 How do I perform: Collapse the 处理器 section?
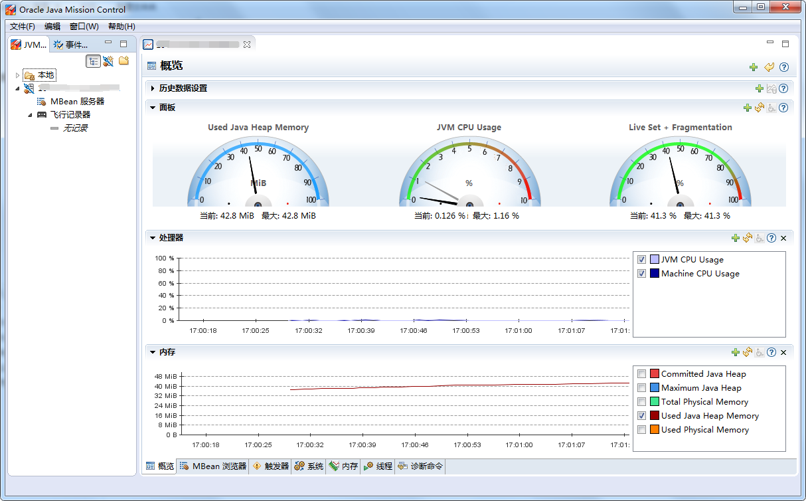click(153, 238)
